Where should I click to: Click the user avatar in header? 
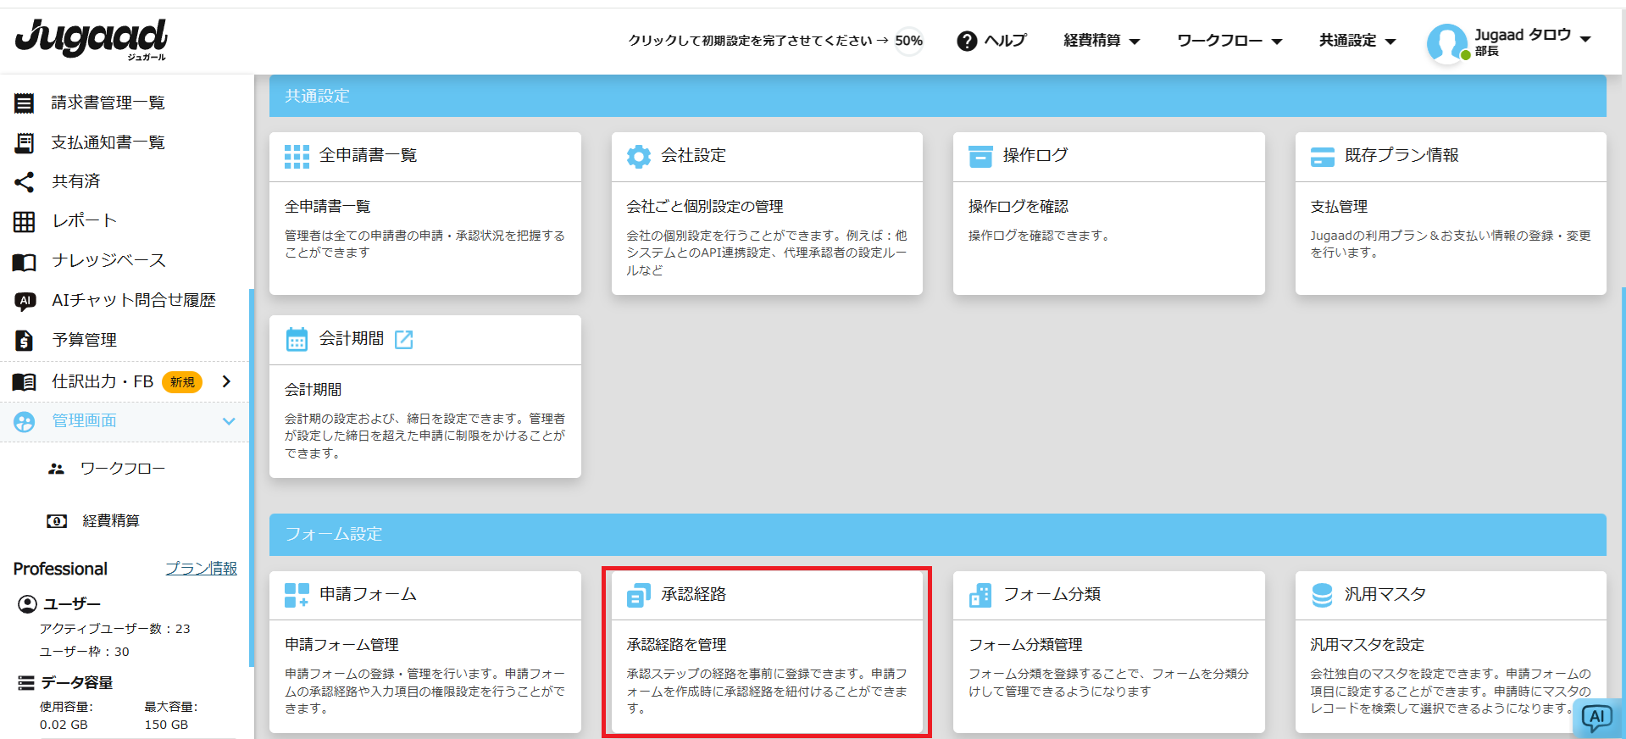[1446, 42]
